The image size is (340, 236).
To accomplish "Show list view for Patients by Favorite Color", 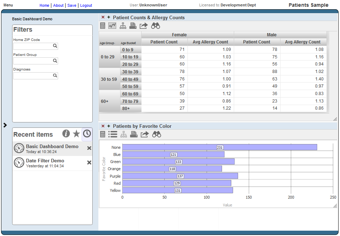I will click(x=113, y=134).
